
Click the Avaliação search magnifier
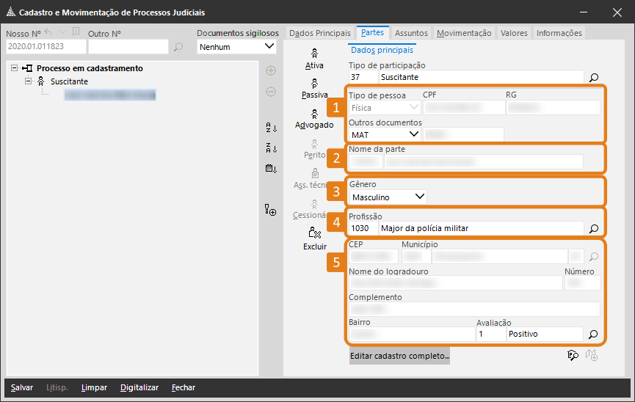pos(594,334)
